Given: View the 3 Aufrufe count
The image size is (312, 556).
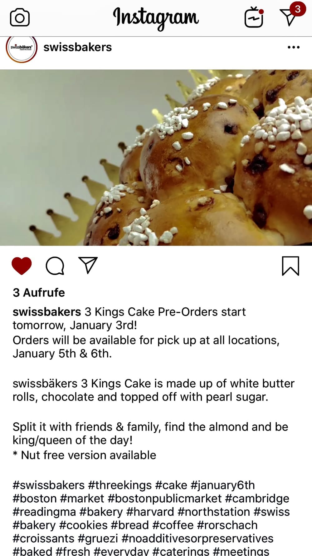Looking at the screenshot, I should click(39, 293).
